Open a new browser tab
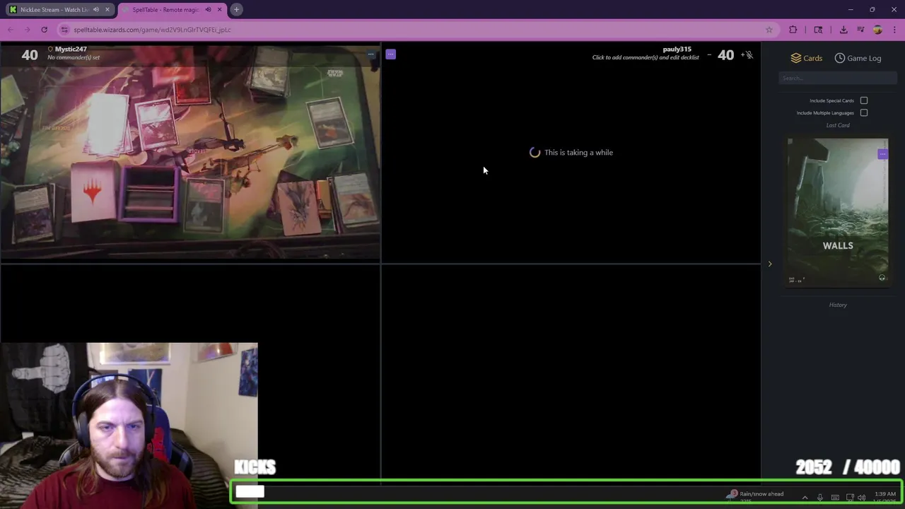 click(x=237, y=9)
